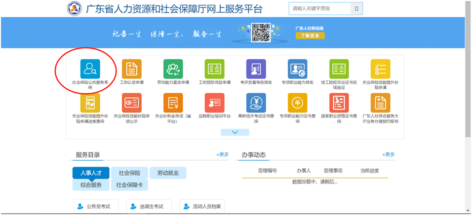The width and height of the screenshot is (472, 215).
Task: Select the 劳动就业 tab
Action: pos(168,173)
